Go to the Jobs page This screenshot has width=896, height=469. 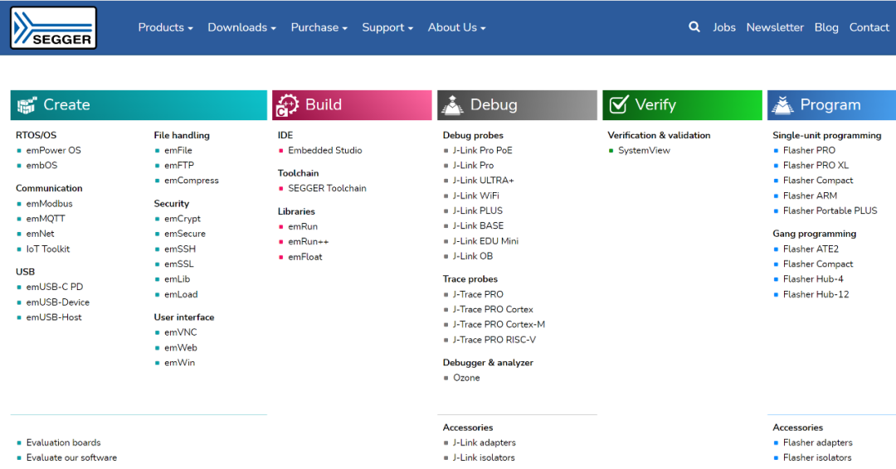coord(724,27)
